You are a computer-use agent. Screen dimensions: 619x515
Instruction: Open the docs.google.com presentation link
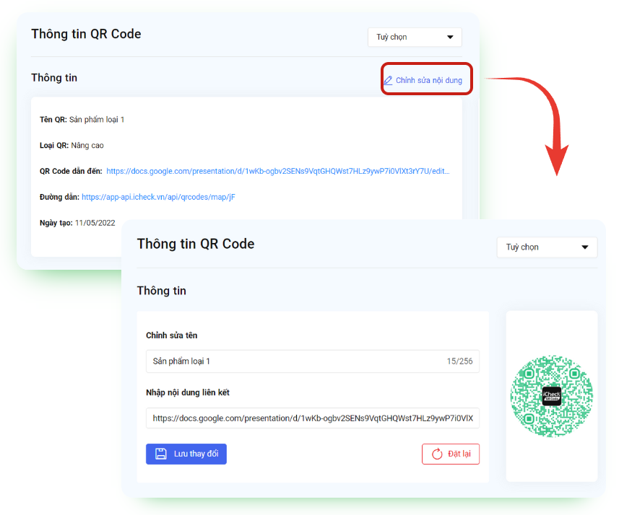click(x=278, y=171)
